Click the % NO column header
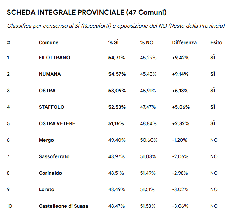This screenshot has height=214, width=231. (147, 42)
